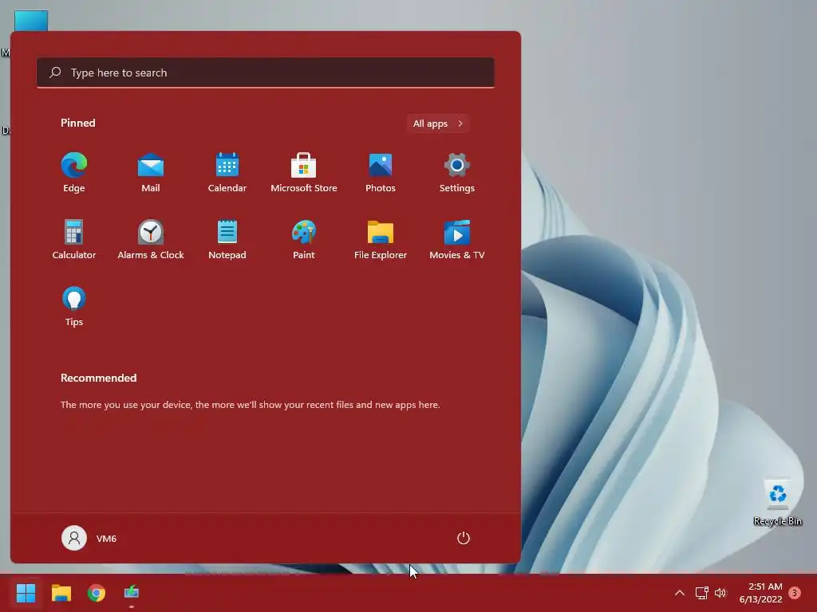This screenshot has height=612, width=817.
Task: Open File Explorer in pinned apps
Action: click(381, 239)
